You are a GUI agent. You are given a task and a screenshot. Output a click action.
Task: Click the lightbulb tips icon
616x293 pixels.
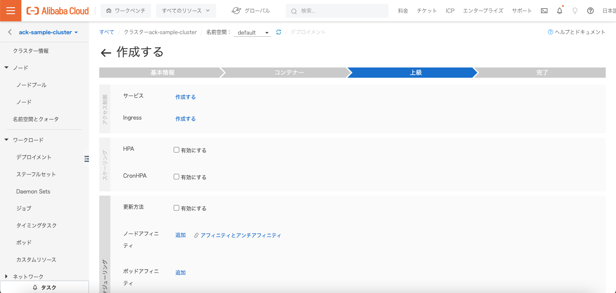point(575,11)
